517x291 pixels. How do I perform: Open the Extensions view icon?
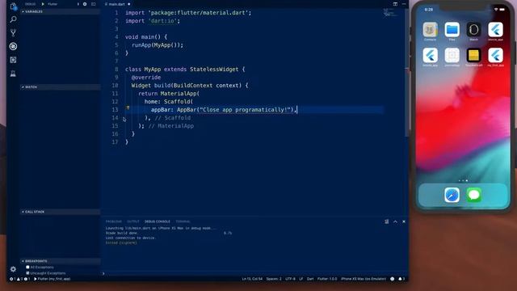tap(13, 60)
